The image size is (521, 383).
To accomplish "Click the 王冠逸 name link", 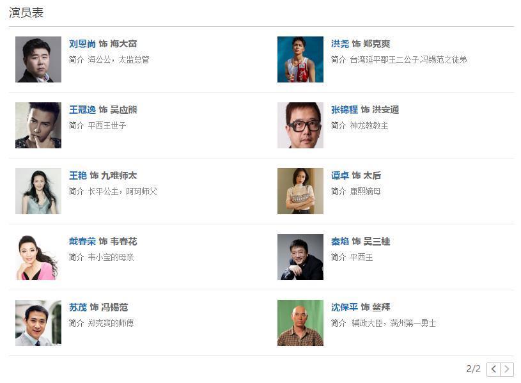I will pos(82,110).
